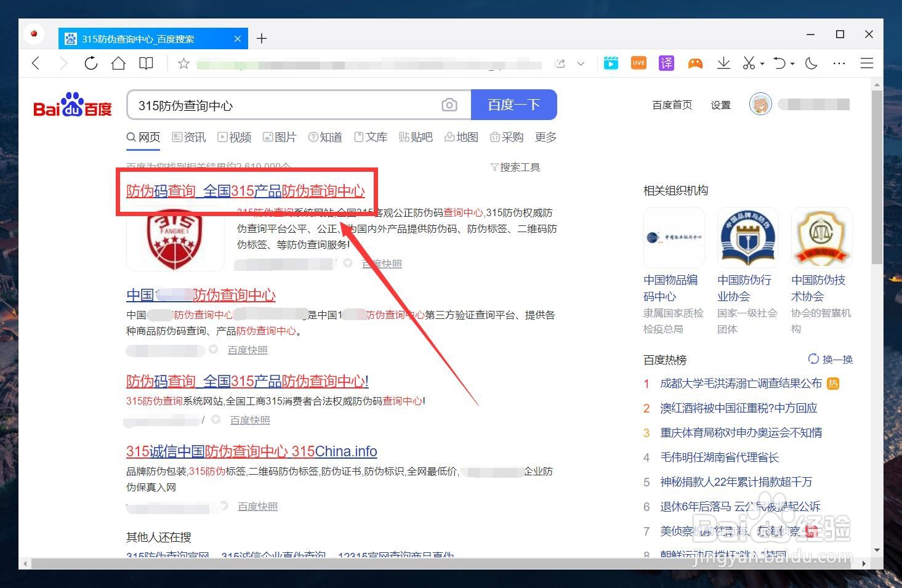Open the 中国物品编码中心 organization card
Image resolution: width=902 pixels, height=588 pixels.
pyautogui.click(x=674, y=271)
